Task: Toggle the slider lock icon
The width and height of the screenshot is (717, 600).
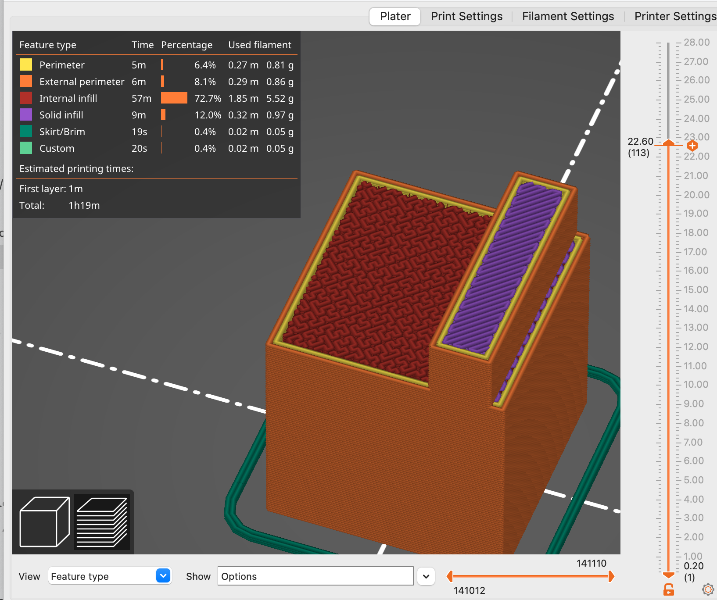Action: (668, 589)
